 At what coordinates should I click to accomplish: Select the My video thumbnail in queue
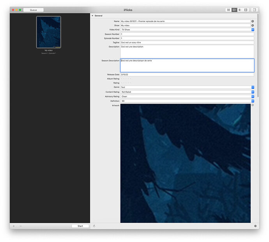click(49, 32)
